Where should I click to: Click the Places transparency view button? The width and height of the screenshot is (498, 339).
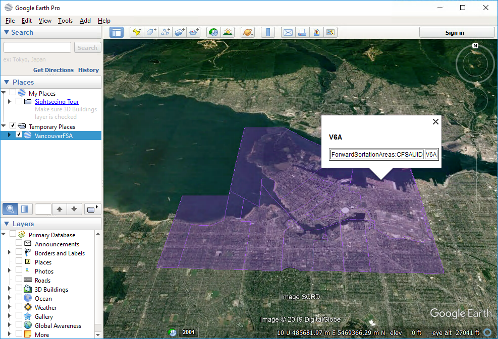pos(25,209)
